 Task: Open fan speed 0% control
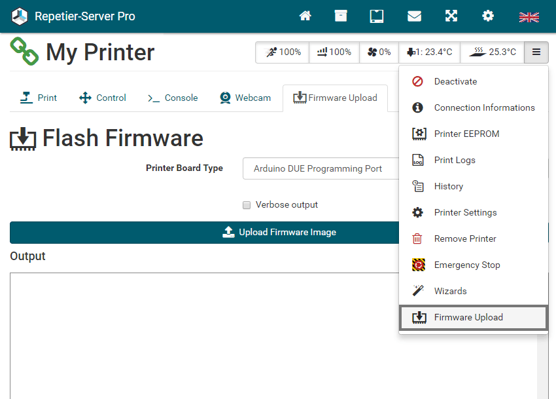tap(379, 52)
